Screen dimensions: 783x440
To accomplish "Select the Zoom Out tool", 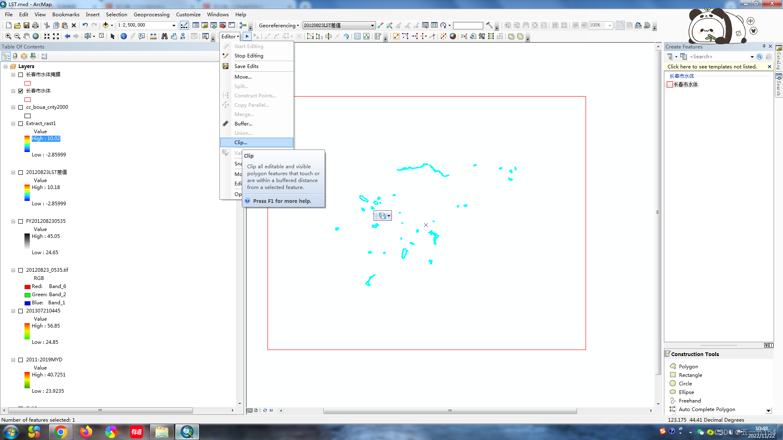I will [x=17, y=36].
